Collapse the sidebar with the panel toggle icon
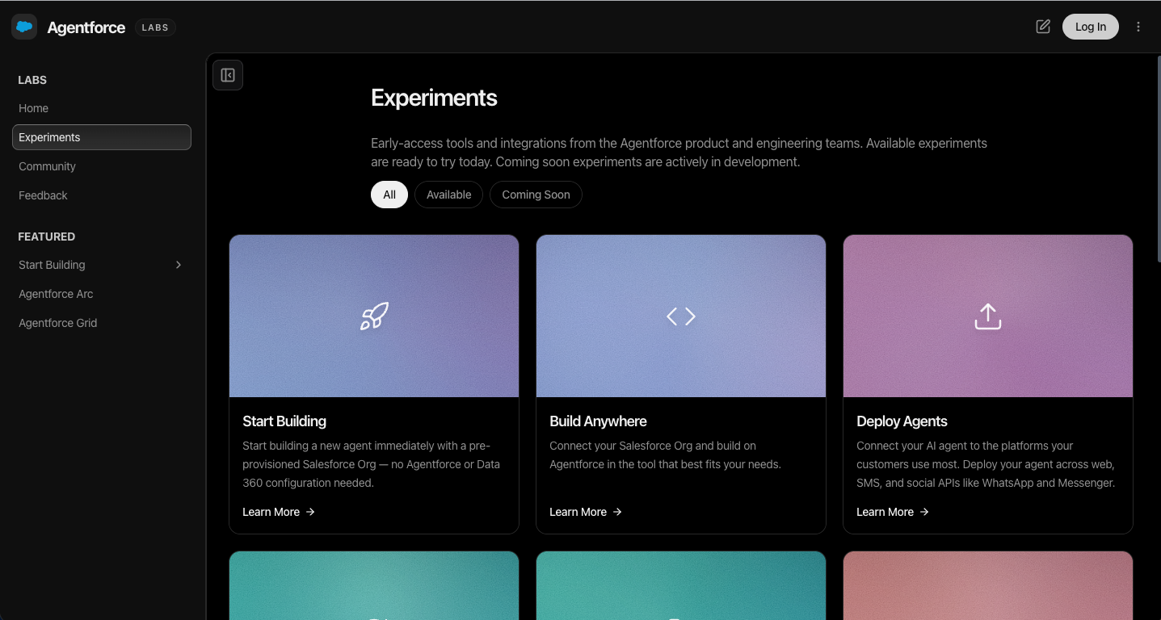 (x=228, y=75)
